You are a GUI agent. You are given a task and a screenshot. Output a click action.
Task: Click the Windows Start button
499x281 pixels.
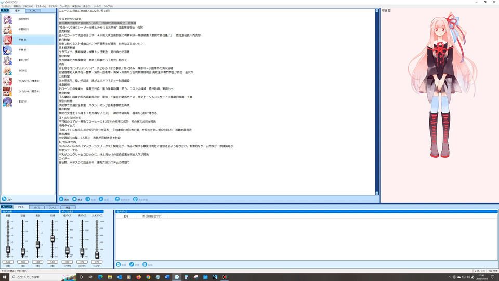click(x=5, y=277)
